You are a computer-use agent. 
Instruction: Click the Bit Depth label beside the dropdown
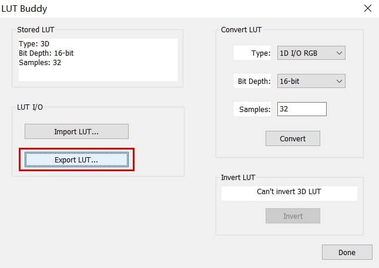[255, 81]
